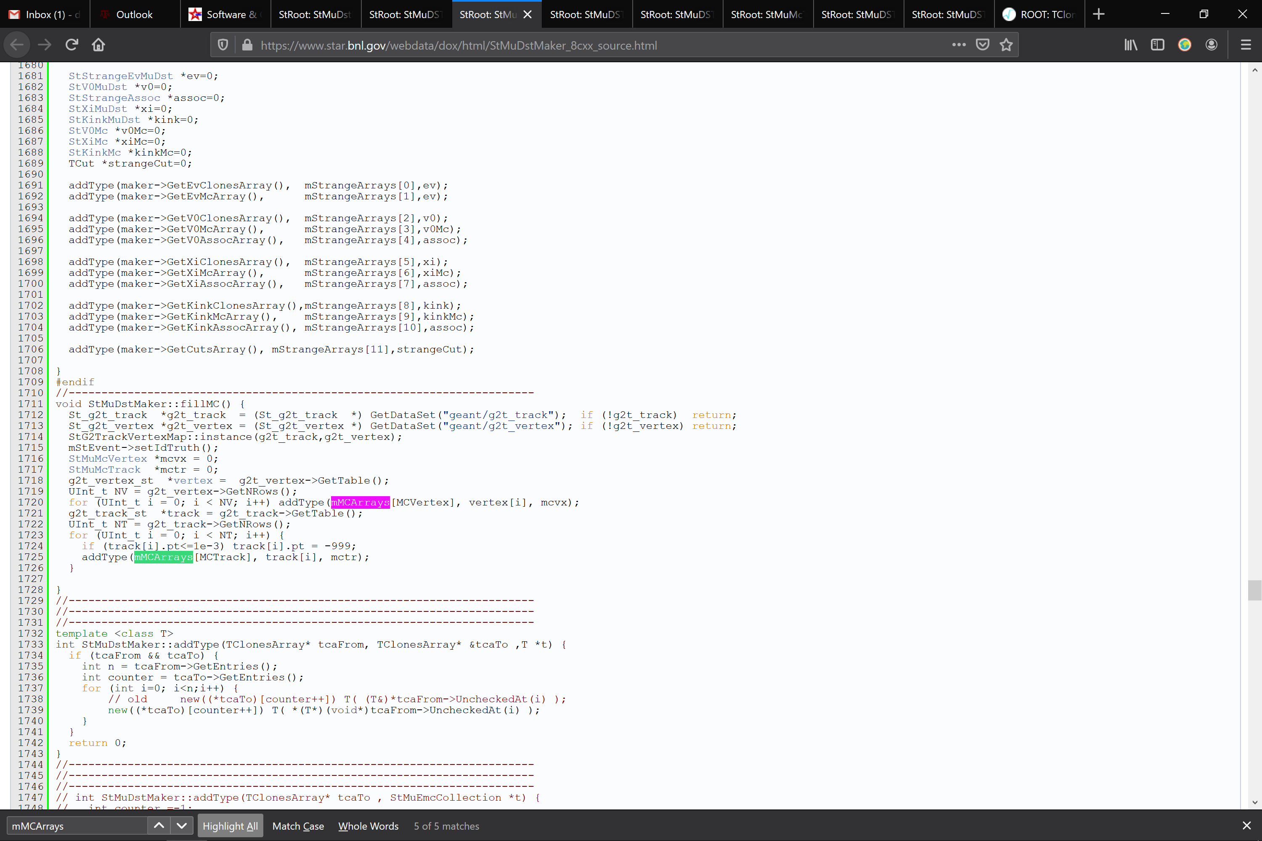Viewport: 1262px width, 841px height.
Task: Click scrollbar down arrow
Action: [x=1254, y=802]
